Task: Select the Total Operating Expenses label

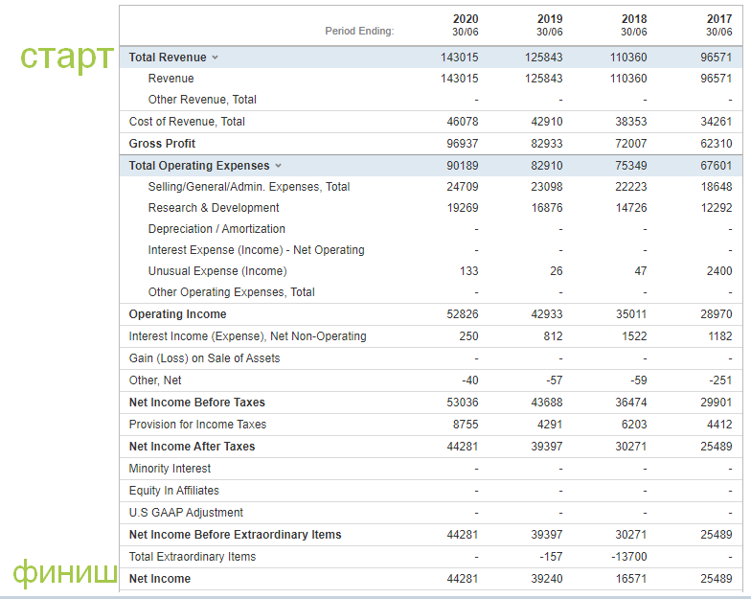Action: coord(199,166)
